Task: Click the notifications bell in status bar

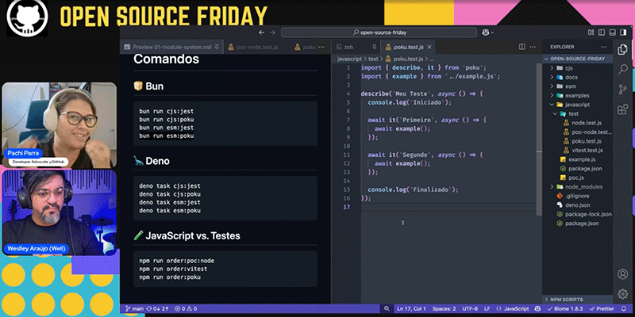Action: click(625, 308)
